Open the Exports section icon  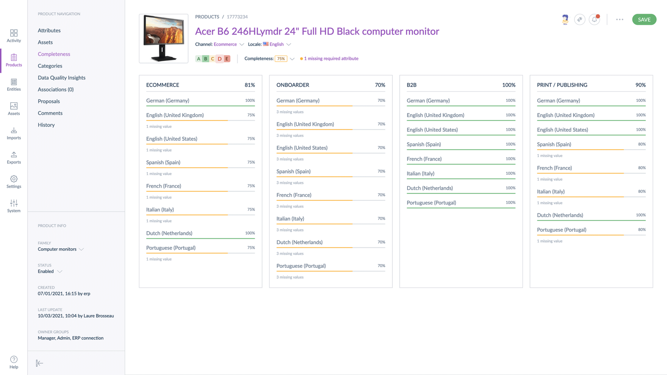[13, 157]
